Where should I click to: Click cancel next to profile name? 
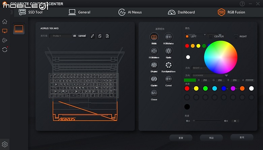coord(82,36)
